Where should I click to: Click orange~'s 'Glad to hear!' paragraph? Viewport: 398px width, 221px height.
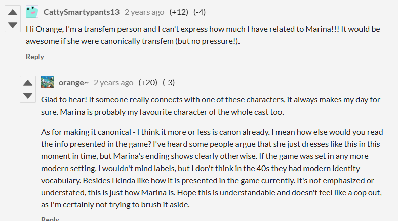click(211, 105)
